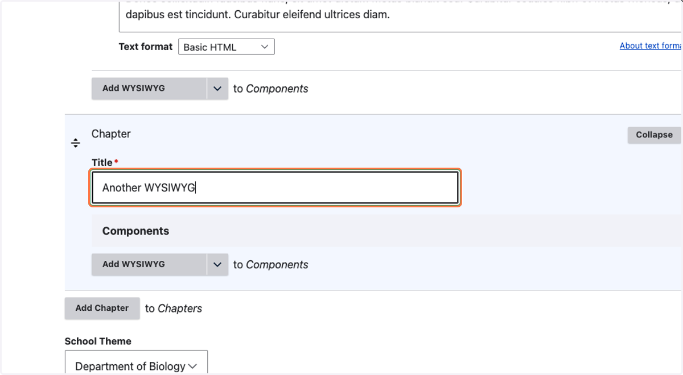Click the 'to Chapters' text
Screen dimensions: 683x375
tap(174, 309)
